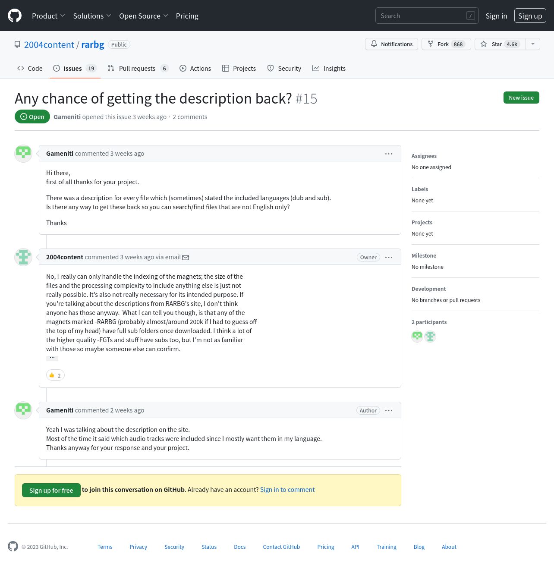Click the Sign in to comment link
This screenshot has height=573, width=554.
287,490
